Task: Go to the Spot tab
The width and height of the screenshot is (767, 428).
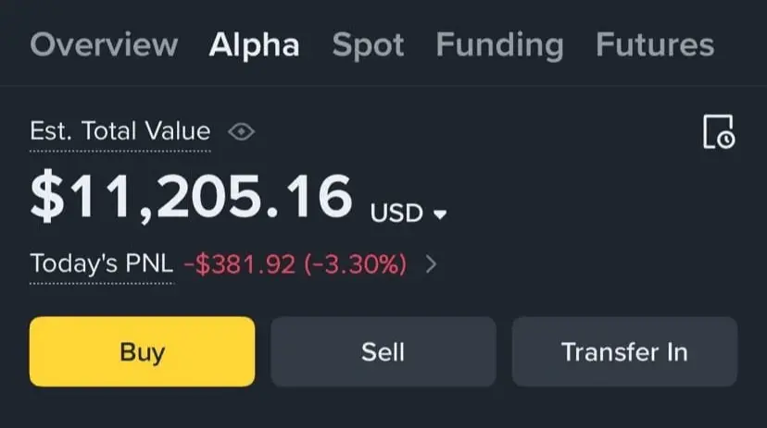Action: click(368, 44)
